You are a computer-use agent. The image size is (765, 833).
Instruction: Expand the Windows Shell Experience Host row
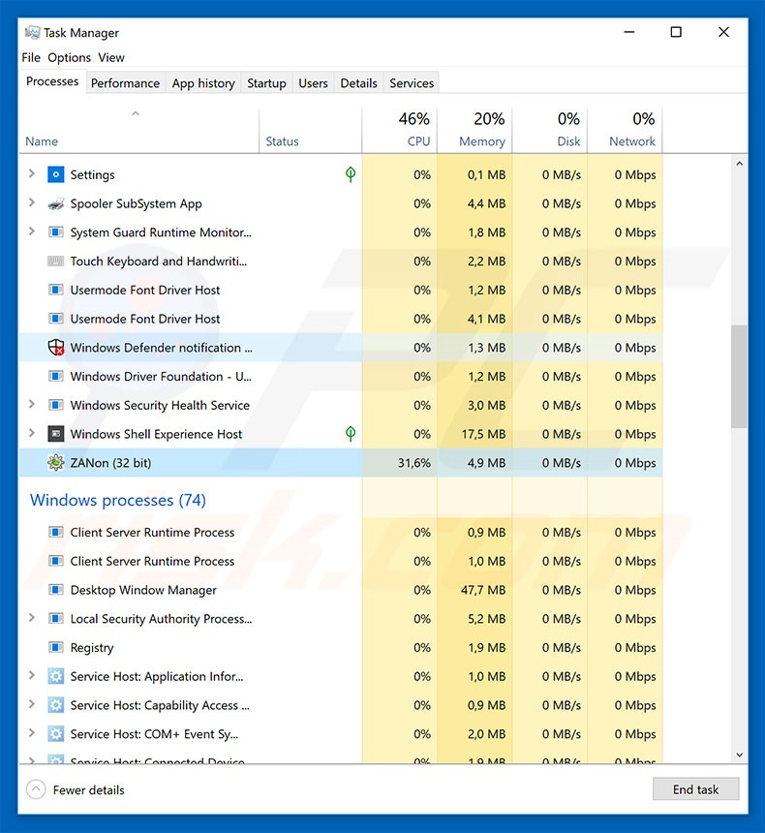(32, 432)
